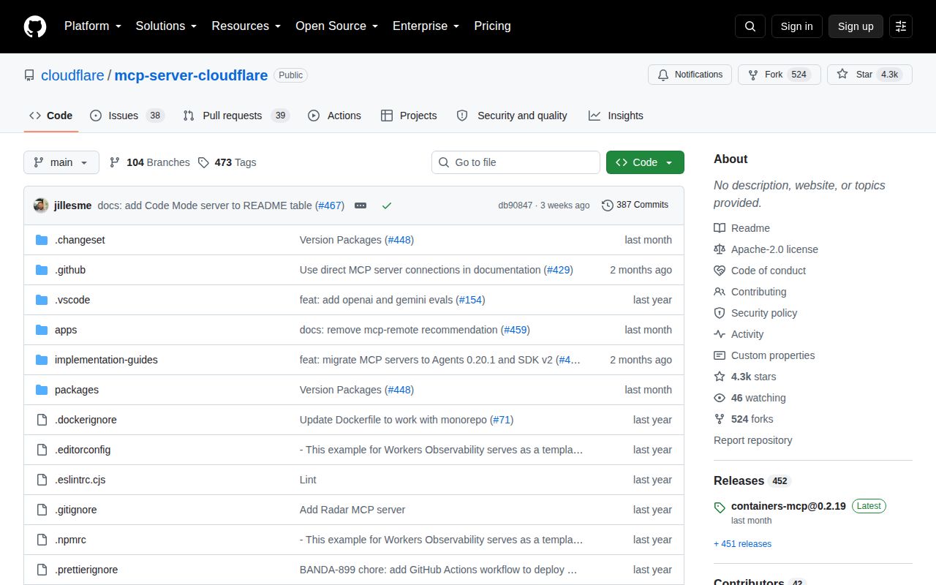Switch to the Pull requests tab
The image size is (936, 585).
click(x=236, y=116)
